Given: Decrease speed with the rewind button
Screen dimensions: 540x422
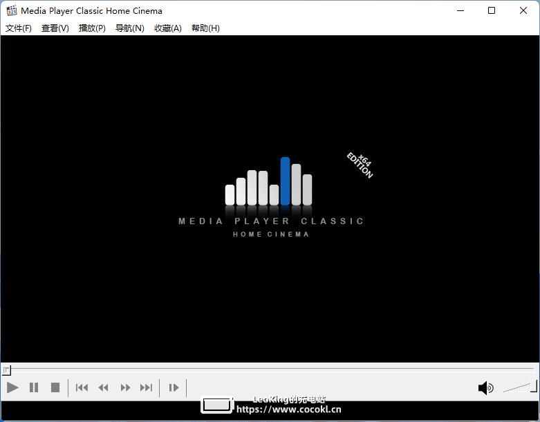Looking at the screenshot, I should (103, 387).
